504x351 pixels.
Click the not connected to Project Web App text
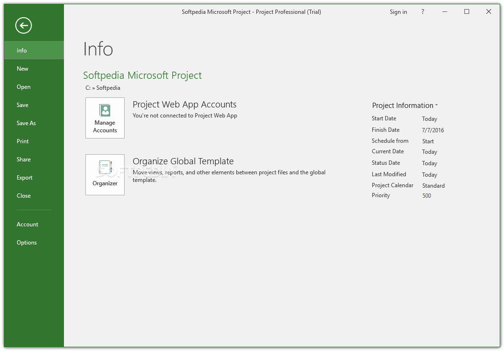click(185, 116)
